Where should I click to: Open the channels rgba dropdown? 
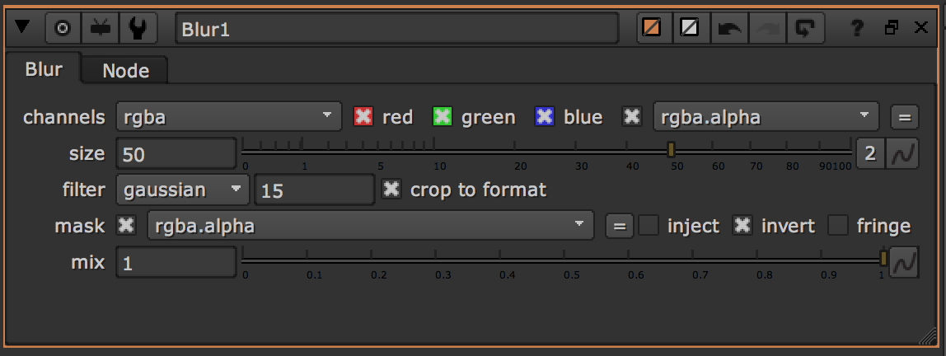pos(228,117)
